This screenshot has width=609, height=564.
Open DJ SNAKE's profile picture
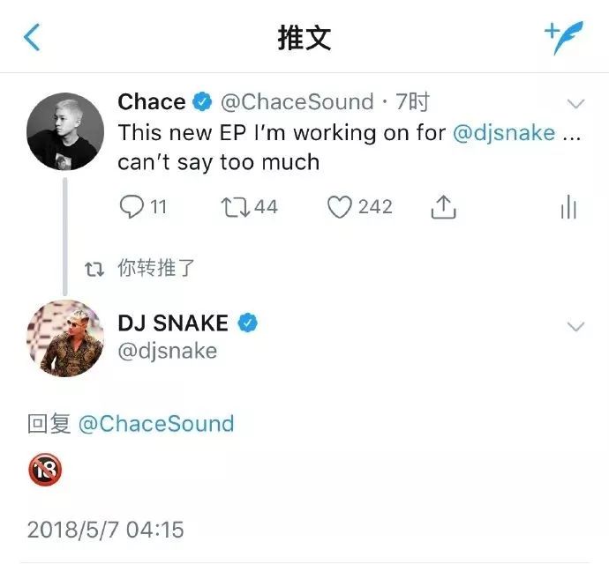point(65,338)
